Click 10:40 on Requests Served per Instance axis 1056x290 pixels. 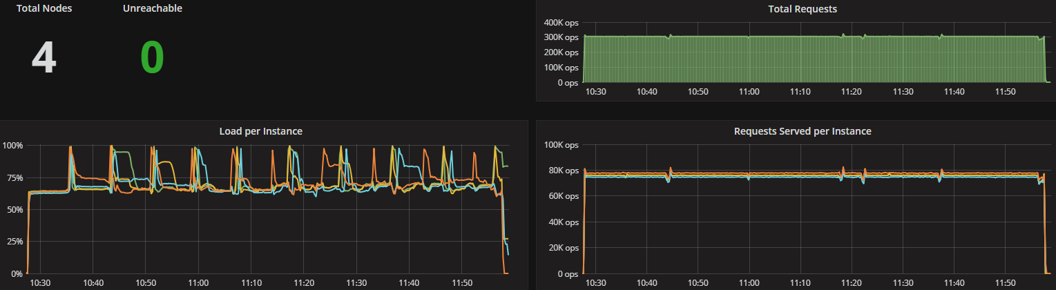[x=647, y=283]
